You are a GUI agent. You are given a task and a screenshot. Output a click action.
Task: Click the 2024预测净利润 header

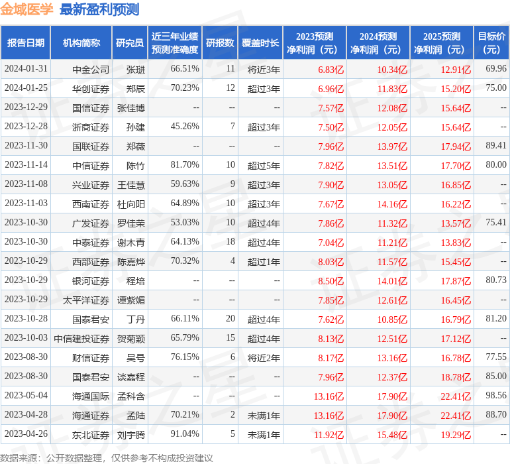pos(378,42)
